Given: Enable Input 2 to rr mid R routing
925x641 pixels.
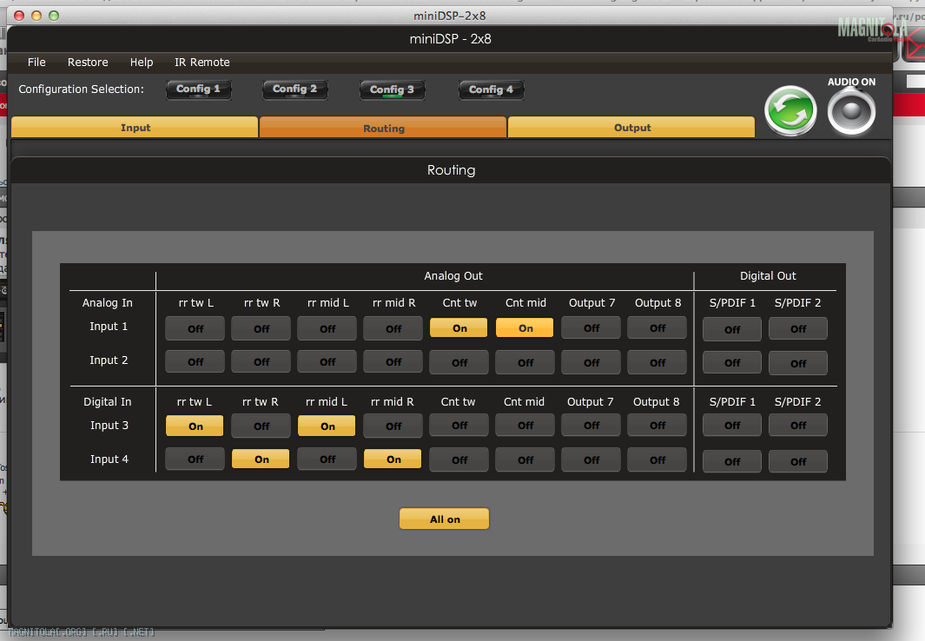Looking at the screenshot, I should [393, 361].
